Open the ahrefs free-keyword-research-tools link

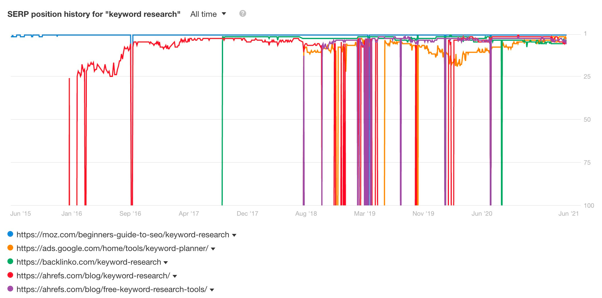coord(112,289)
